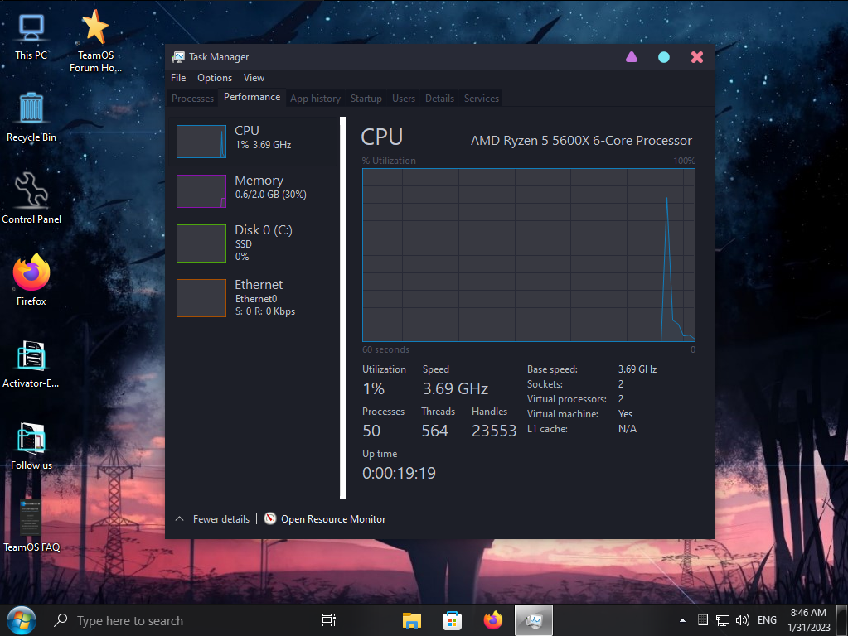Click the Task Manager title bar icon
Viewport: 848px width, 636px height.
click(178, 57)
